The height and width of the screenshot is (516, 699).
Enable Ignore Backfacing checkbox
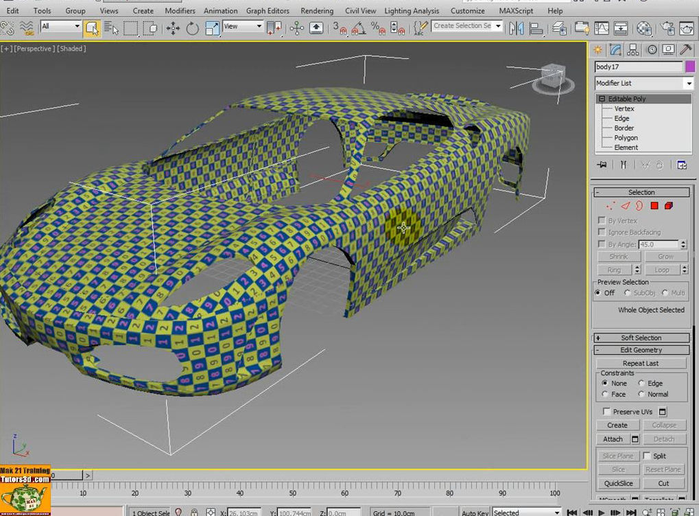[x=602, y=232]
